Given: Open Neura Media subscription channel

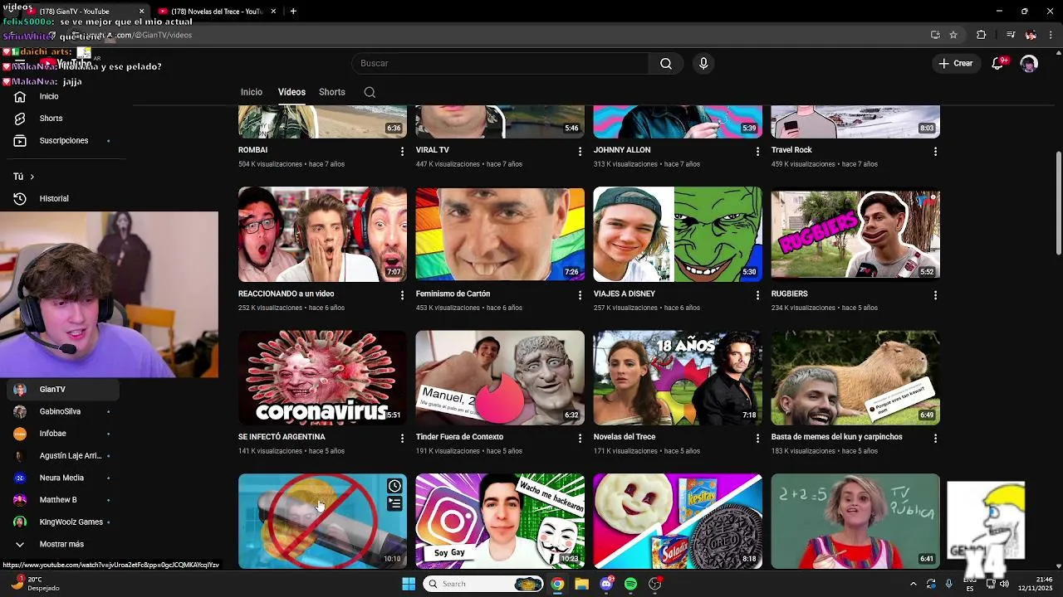Looking at the screenshot, I should tap(63, 478).
